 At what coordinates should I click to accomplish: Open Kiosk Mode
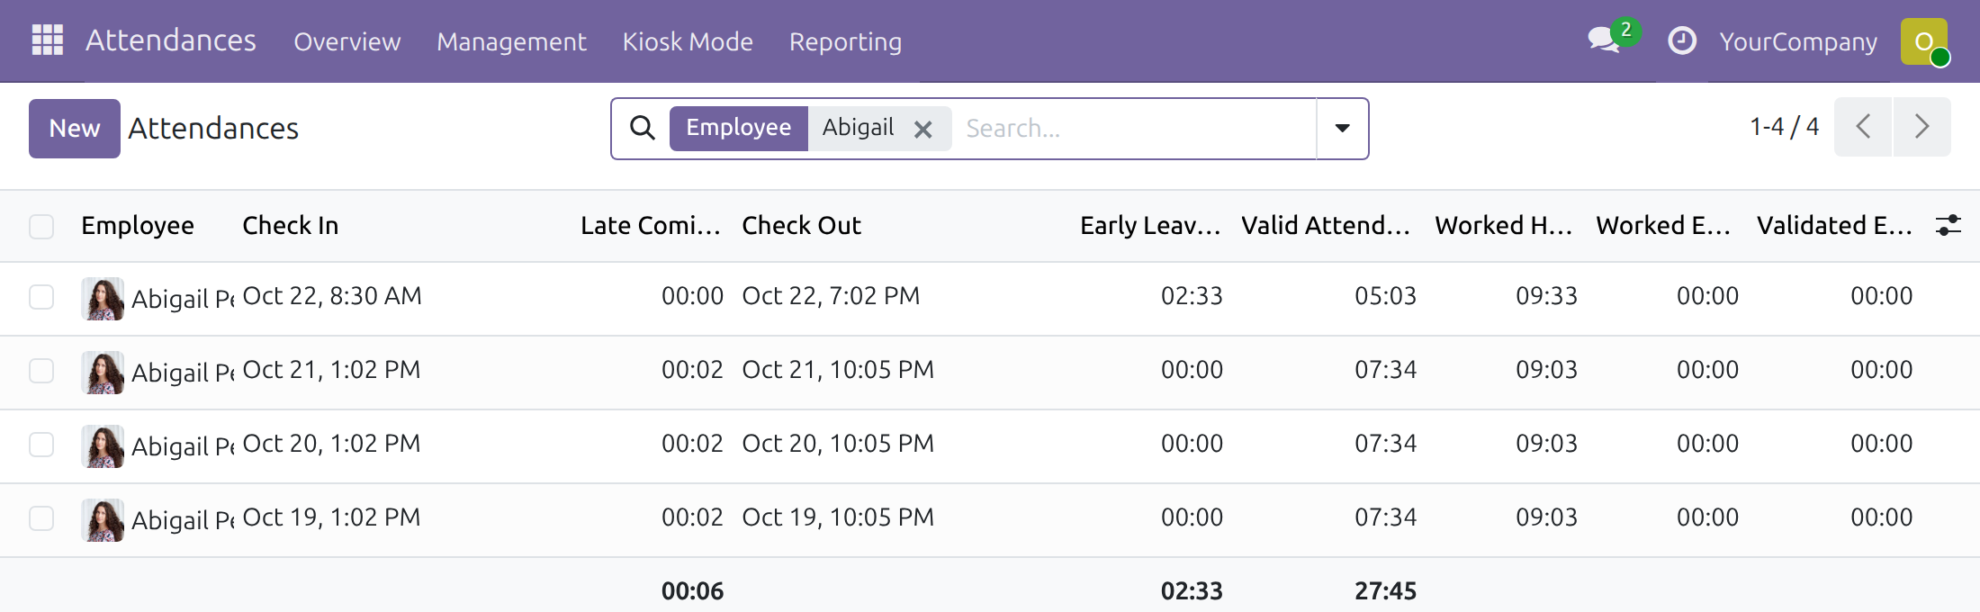pos(688,41)
